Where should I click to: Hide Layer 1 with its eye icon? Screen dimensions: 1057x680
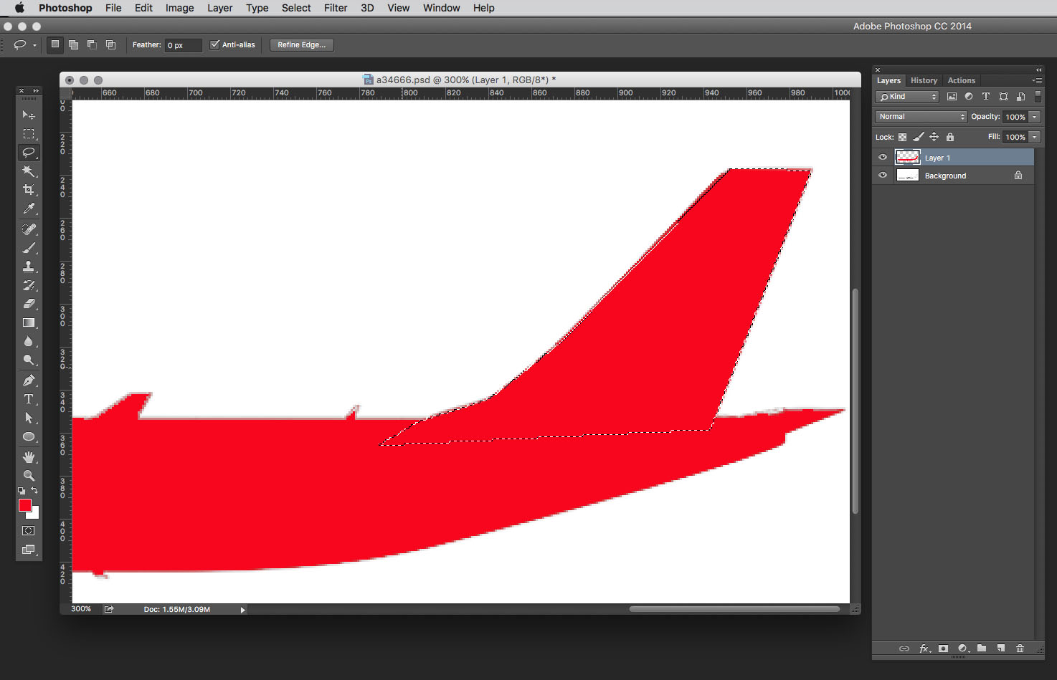point(883,158)
